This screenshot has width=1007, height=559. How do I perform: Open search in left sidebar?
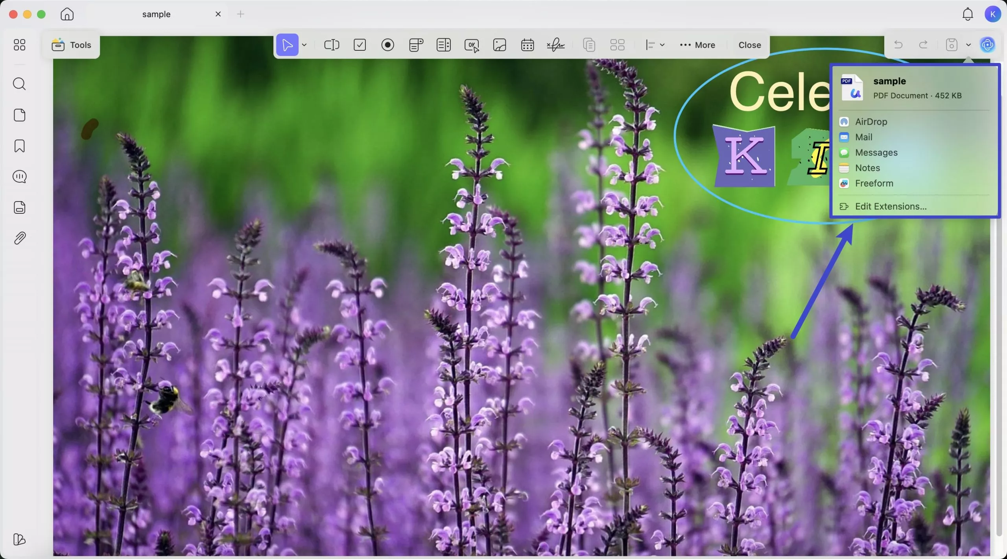click(x=19, y=84)
